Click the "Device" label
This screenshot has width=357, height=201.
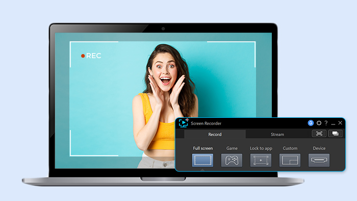point(319,148)
